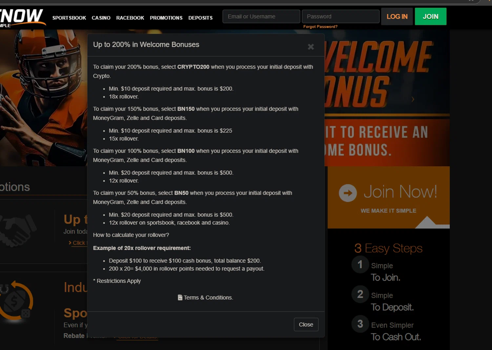Click the 'WE MAKE IT SIMPLE' tagline
Screen dimensions: 492x350
coord(388,211)
